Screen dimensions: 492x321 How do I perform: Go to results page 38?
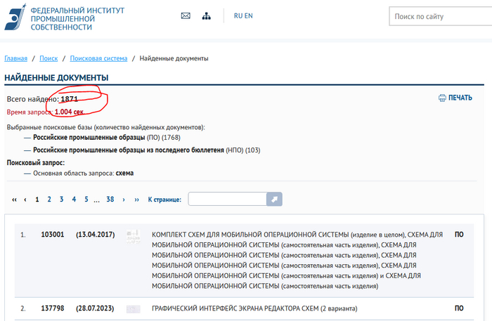110,199
